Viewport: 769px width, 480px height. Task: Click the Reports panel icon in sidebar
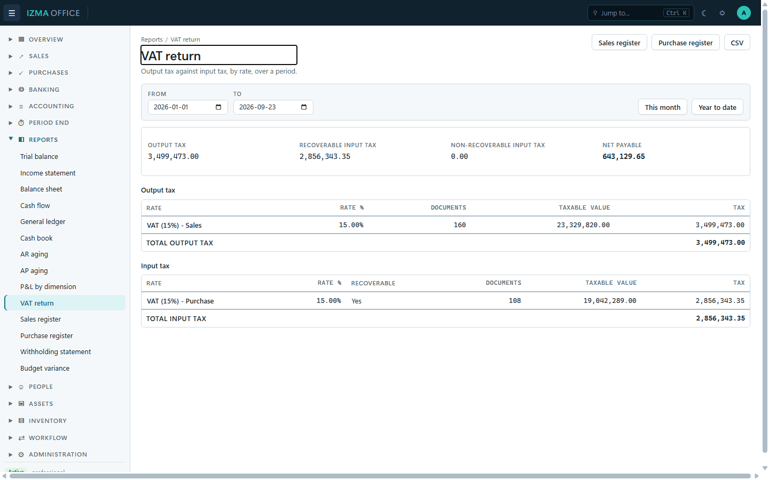(x=21, y=140)
